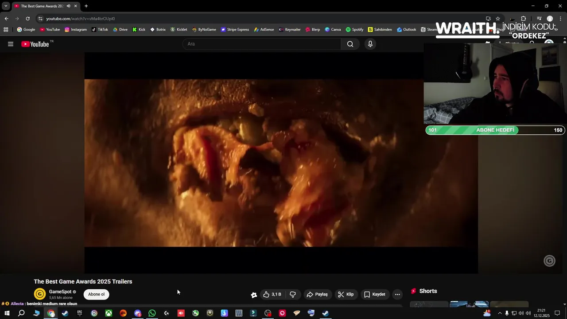Open the Kick bookmark
The width and height of the screenshot is (567, 319).
(139, 30)
